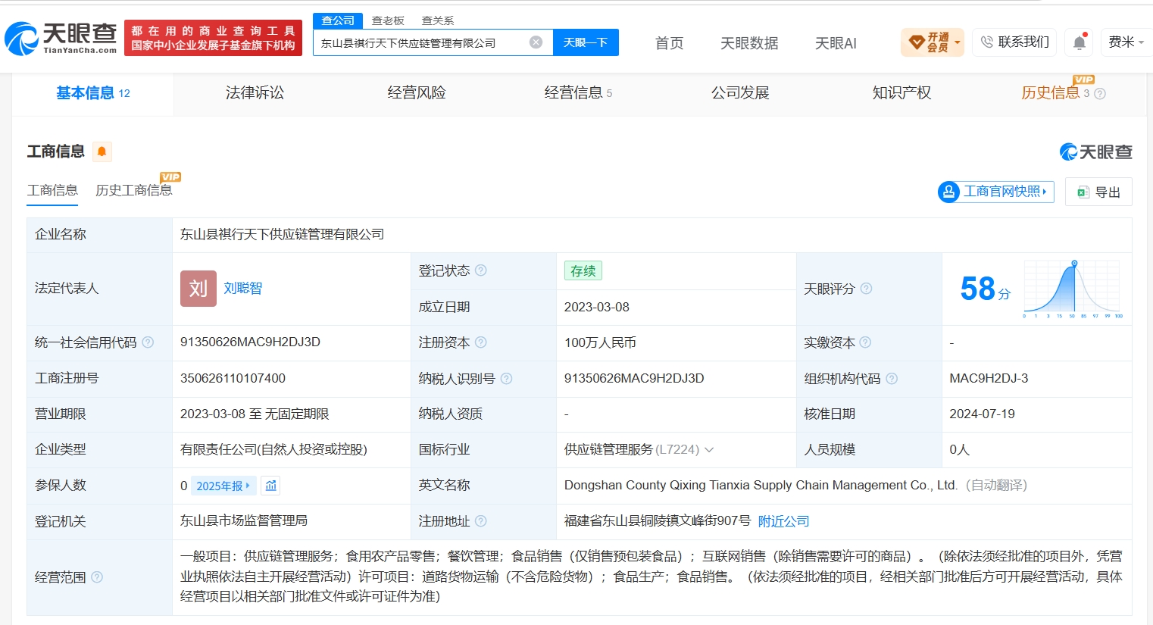Open the 费米 user account dropdown
The width and height of the screenshot is (1153, 625).
point(1126,42)
